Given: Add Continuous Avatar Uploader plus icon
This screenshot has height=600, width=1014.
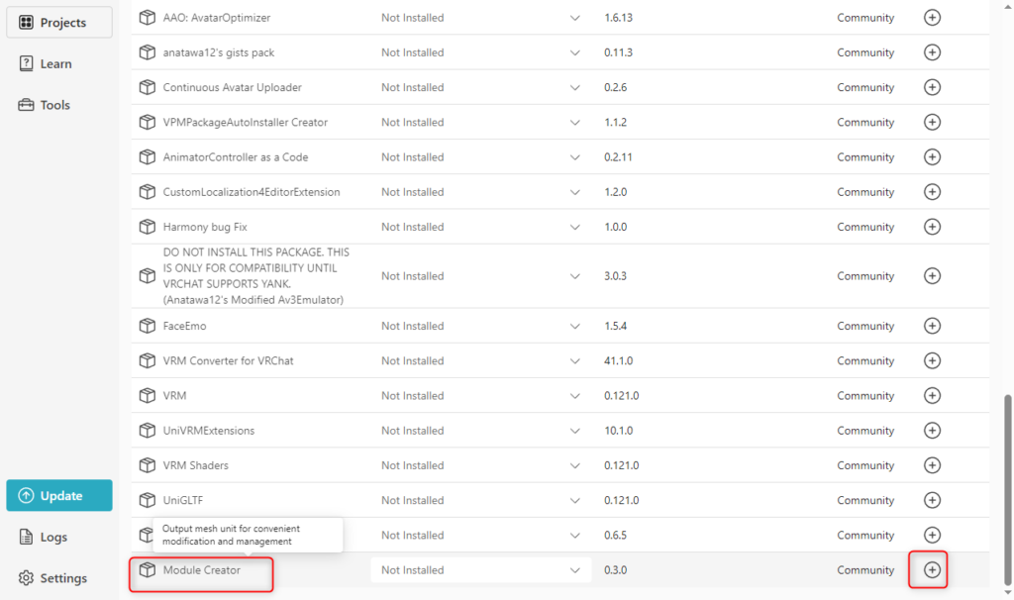Looking at the screenshot, I should [x=932, y=87].
